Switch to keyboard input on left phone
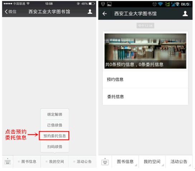The width and height of the screenshot is (195, 171). tap(8, 161)
